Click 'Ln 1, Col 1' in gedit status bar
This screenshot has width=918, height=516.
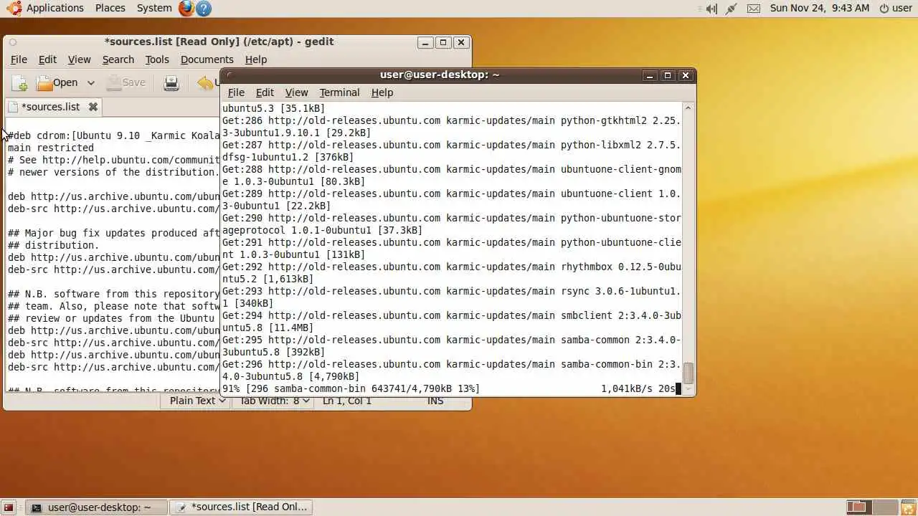(x=347, y=401)
